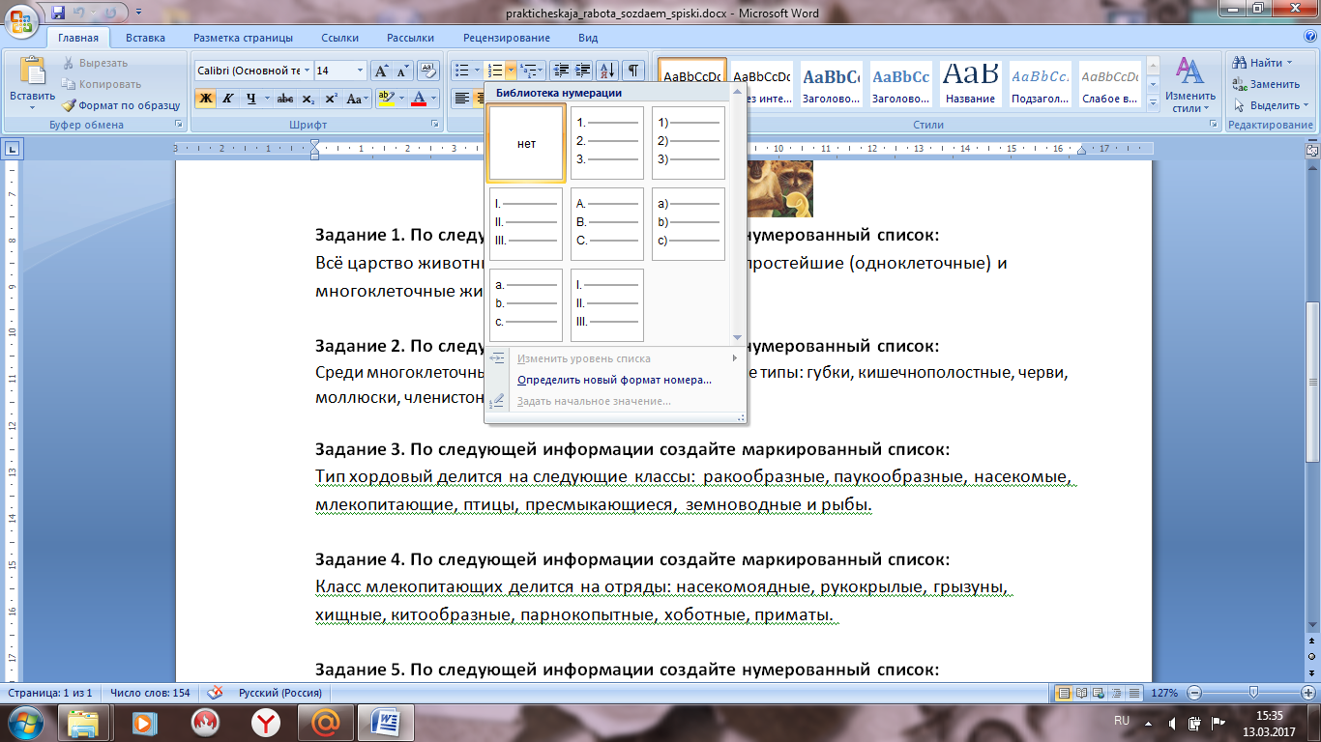Select A. B. C. numbering format
The image size is (1321, 742).
coord(607,224)
